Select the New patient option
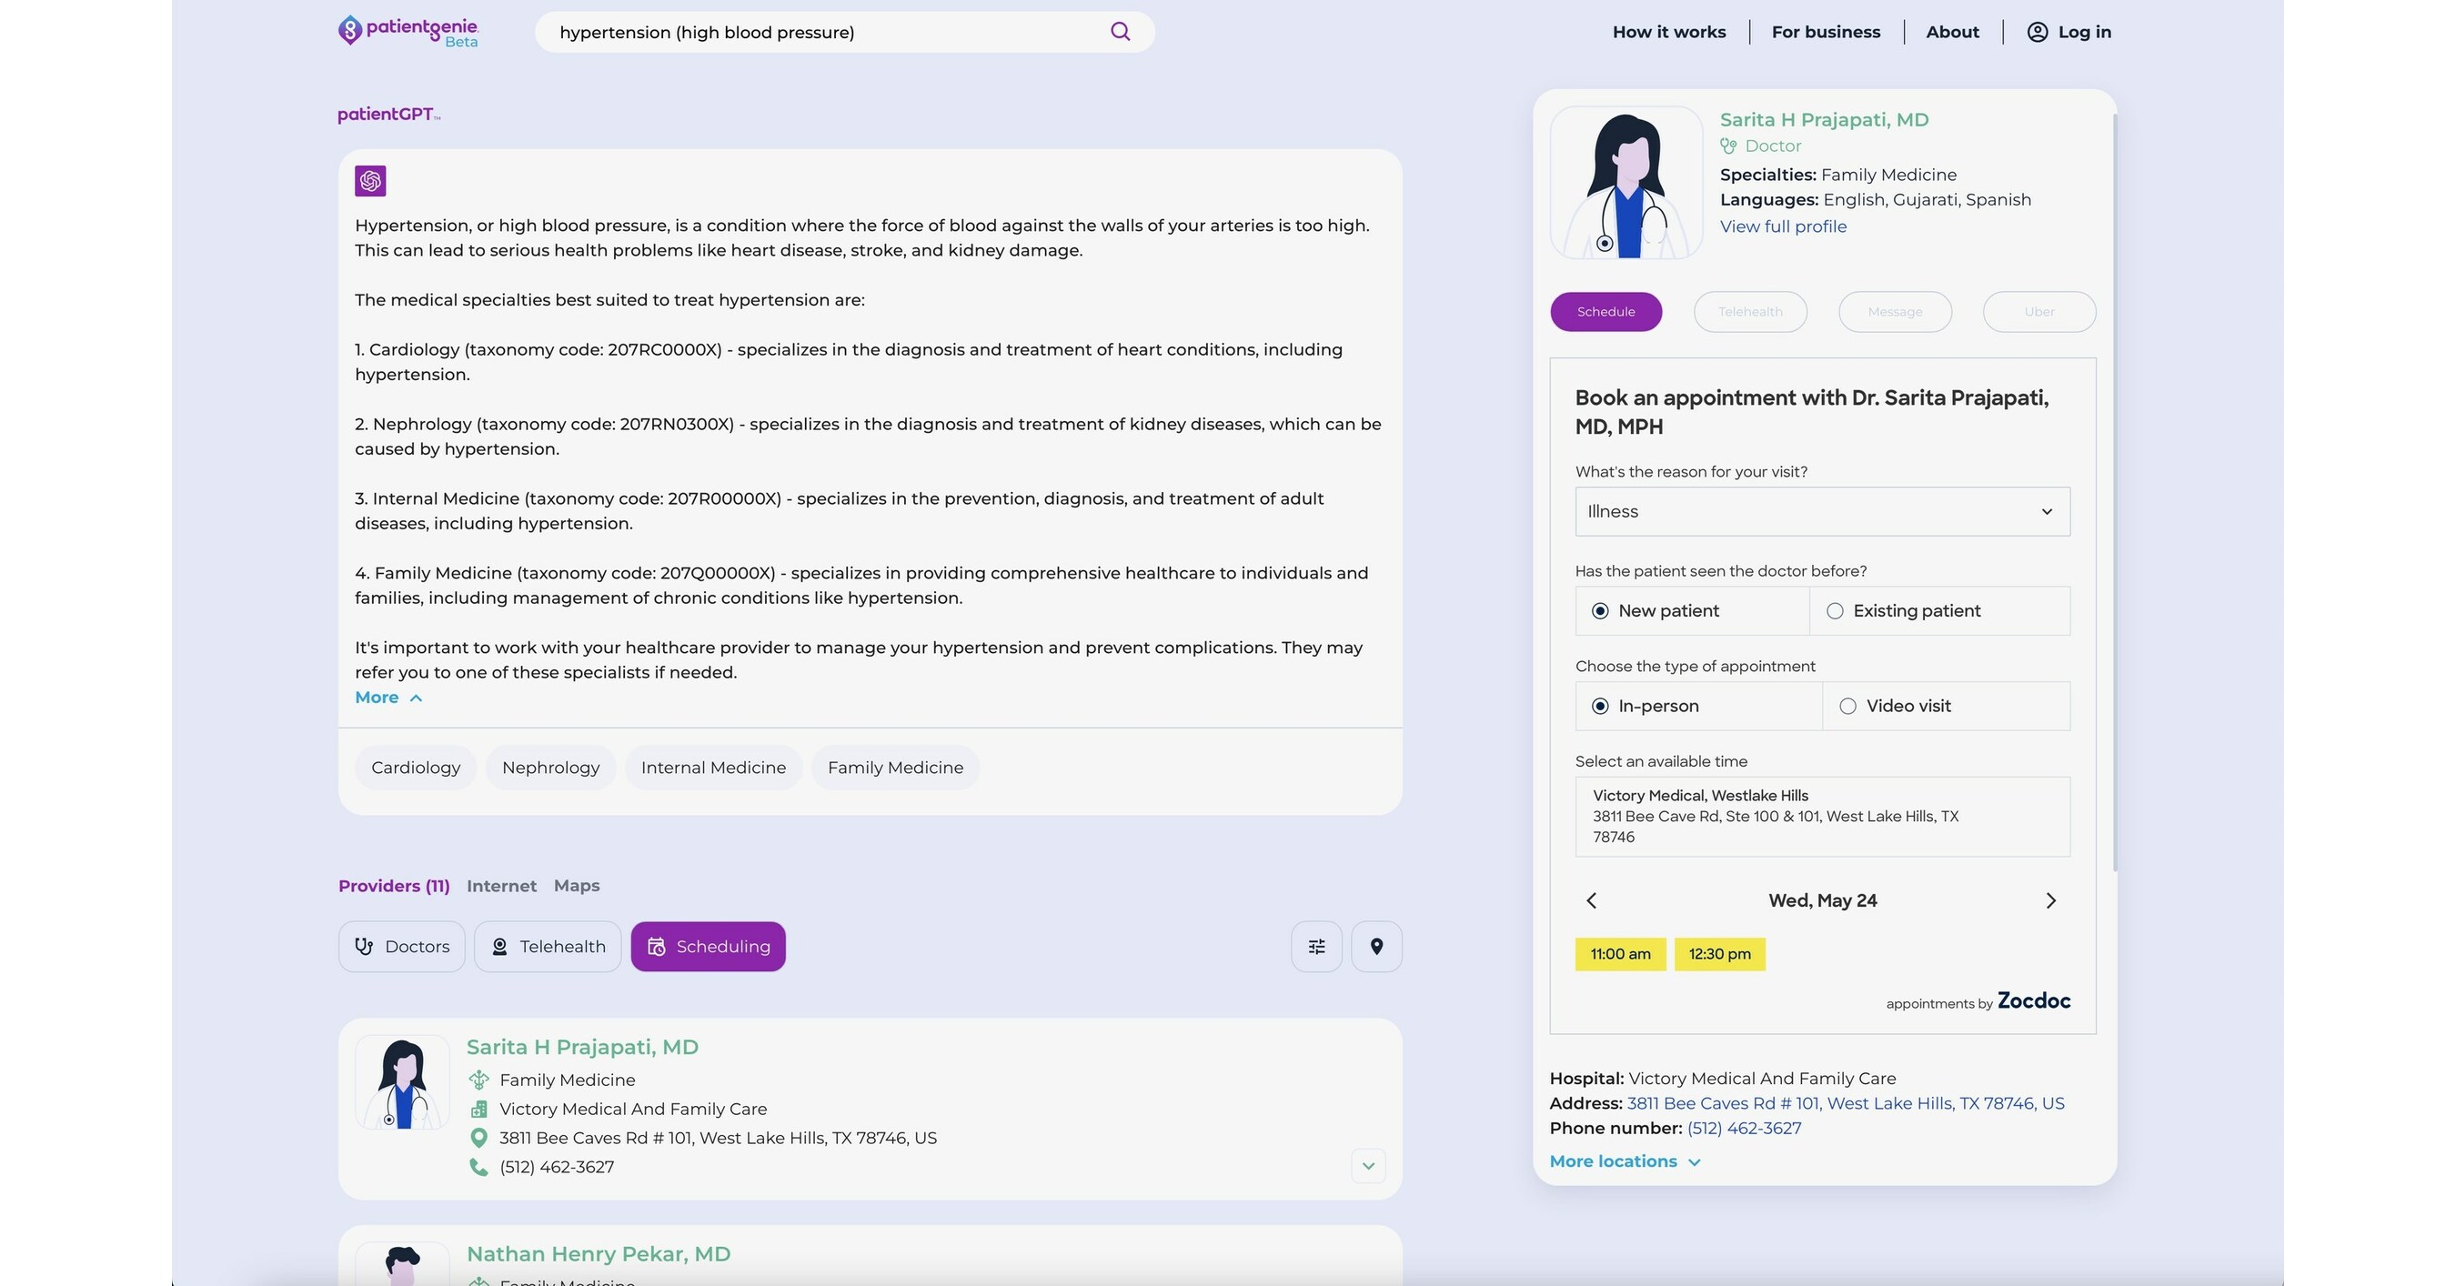 [x=1601, y=611]
